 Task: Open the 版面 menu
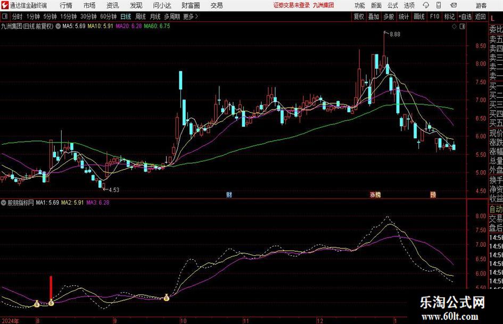click(x=376, y=5)
